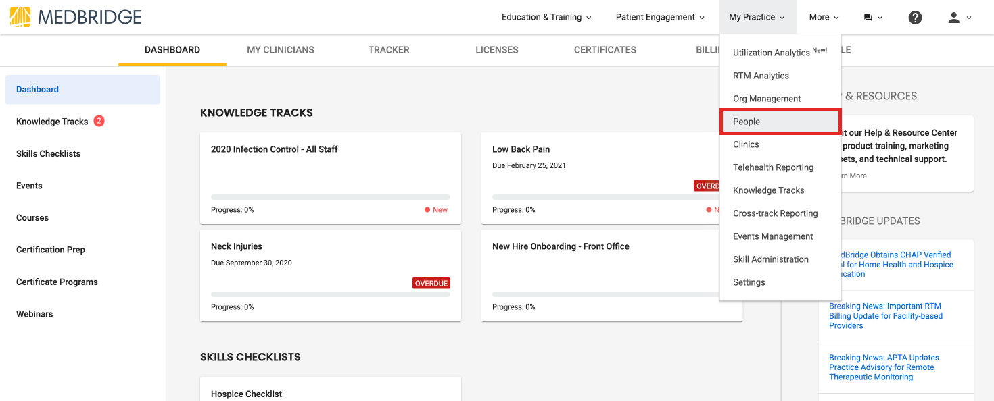Expand Education & Training menu
The height and width of the screenshot is (401, 994).
click(x=546, y=17)
